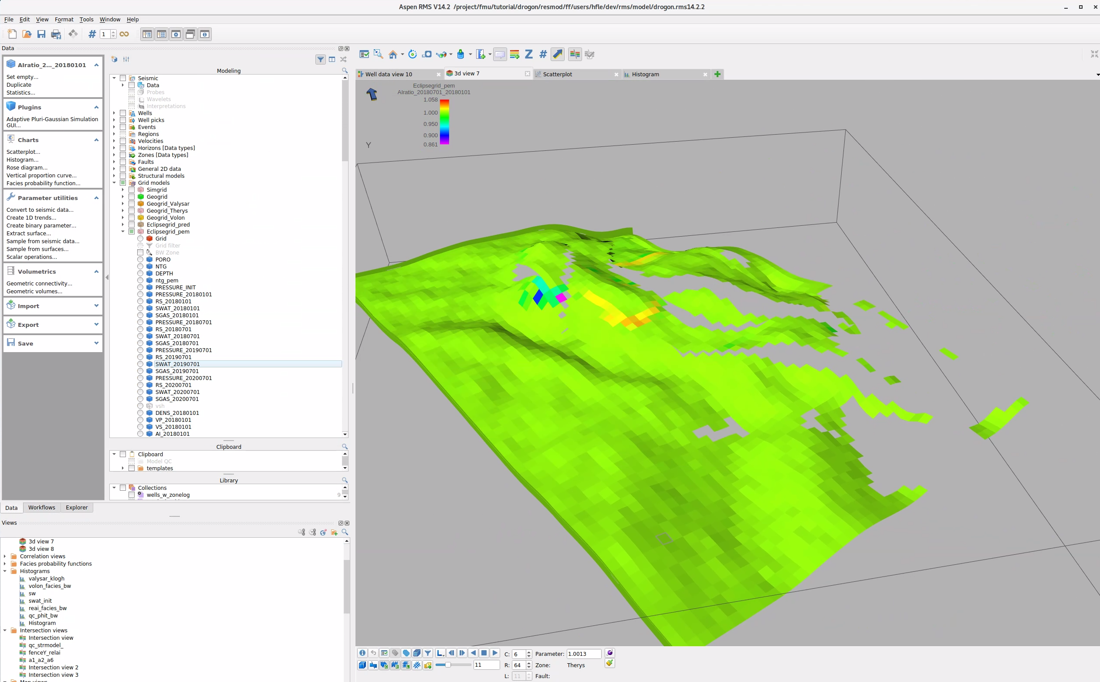The image size is (1100, 682).
Task: Collapse the Grid models node
Action: point(114,183)
